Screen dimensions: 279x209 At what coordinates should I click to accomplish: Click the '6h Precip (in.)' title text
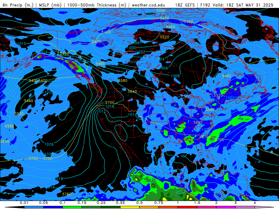click(18, 5)
